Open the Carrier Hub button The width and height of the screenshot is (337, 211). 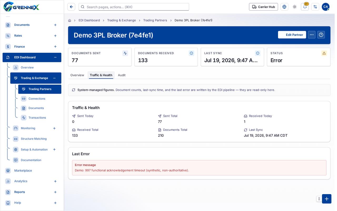click(264, 7)
